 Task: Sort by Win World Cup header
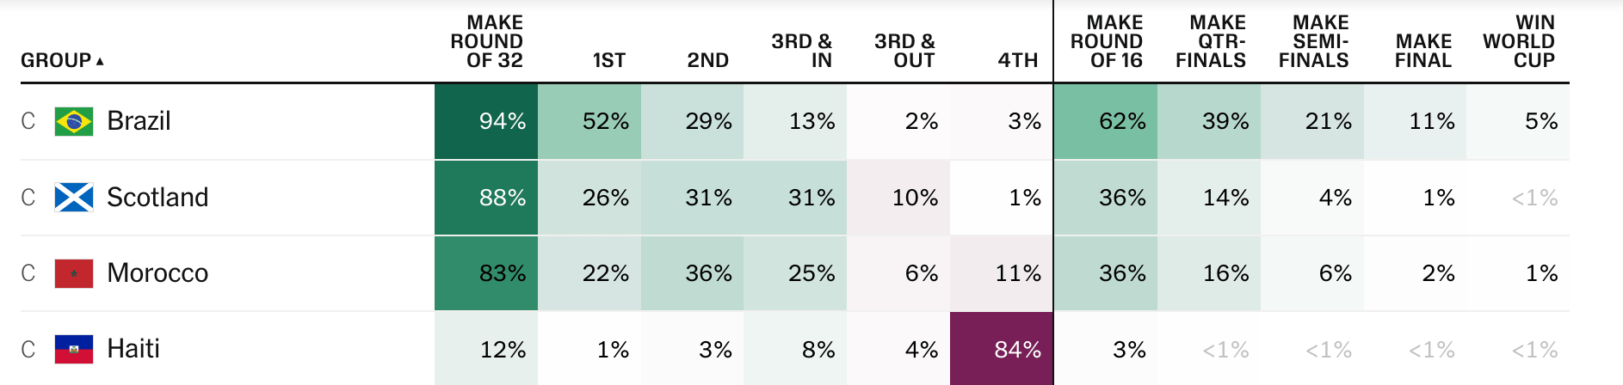1519,41
